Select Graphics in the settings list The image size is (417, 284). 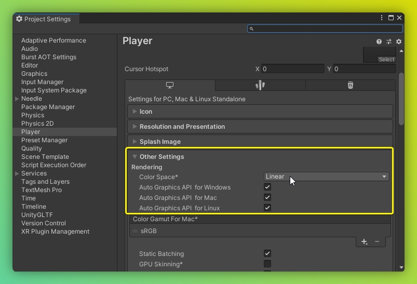34,74
